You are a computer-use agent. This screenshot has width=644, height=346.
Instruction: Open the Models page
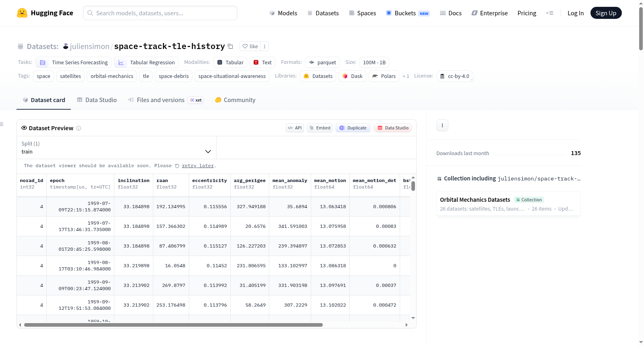pyautogui.click(x=283, y=13)
